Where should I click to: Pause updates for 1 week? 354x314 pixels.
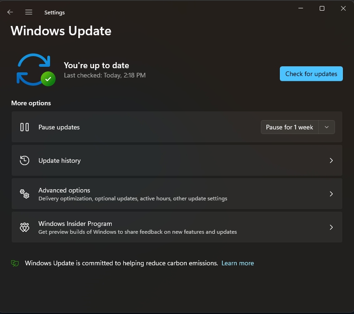click(290, 127)
